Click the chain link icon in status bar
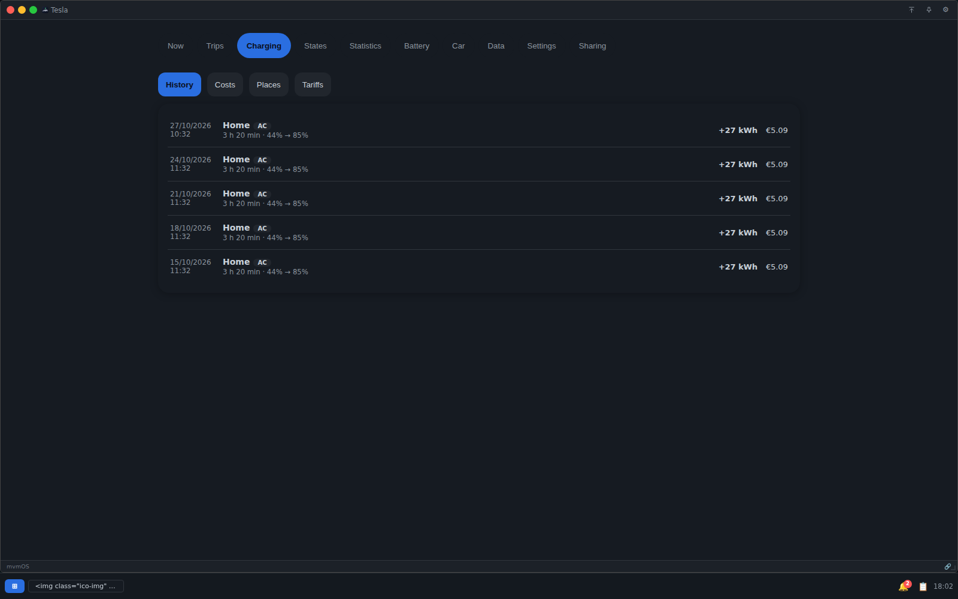Screen dimensions: 958x599 pyautogui.click(x=947, y=566)
